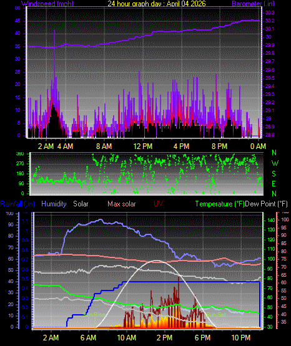291x346 pixels.
Task: Click the Sun Rise marker on lower graph
Action: pyautogui.click(x=94, y=314)
